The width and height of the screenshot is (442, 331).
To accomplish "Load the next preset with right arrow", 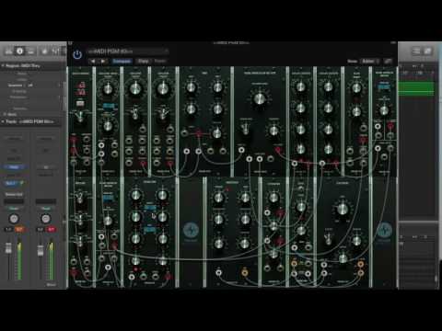I will pyautogui.click(x=103, y=62).
